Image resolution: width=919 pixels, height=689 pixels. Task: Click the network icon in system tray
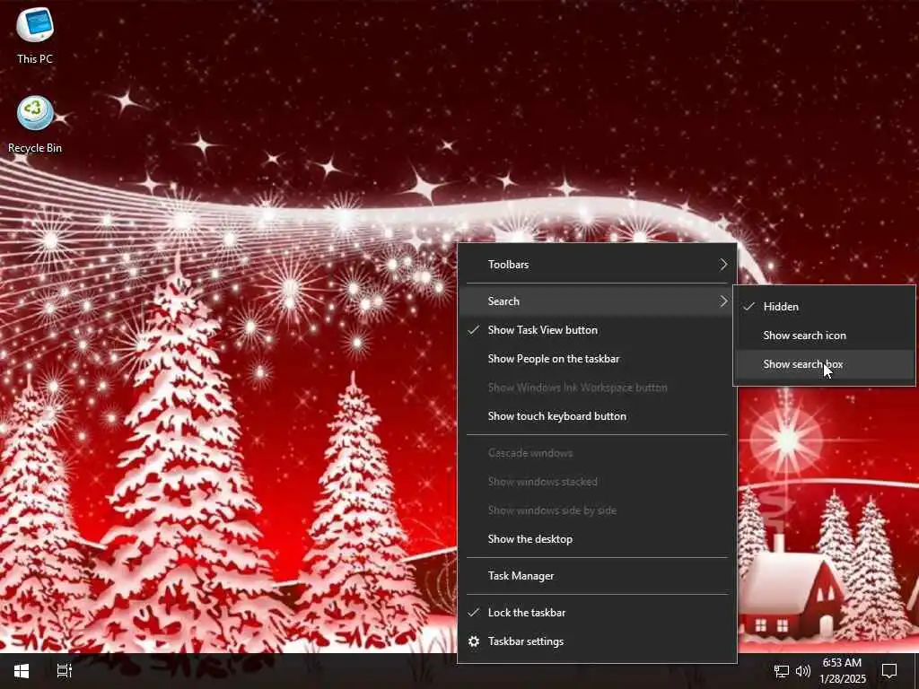pyautogui.click(x=782, y=671)
